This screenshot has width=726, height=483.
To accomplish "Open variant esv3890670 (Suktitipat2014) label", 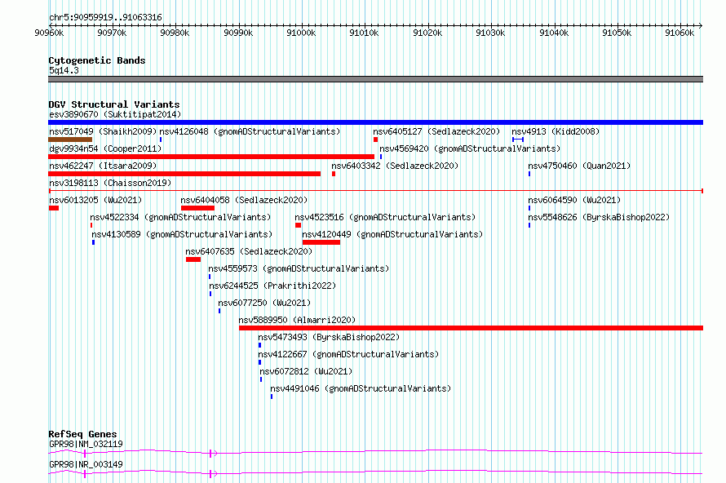I will 115,114.
